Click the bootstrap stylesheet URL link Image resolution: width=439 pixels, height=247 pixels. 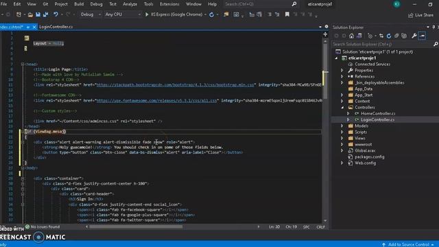click(176, 84)
